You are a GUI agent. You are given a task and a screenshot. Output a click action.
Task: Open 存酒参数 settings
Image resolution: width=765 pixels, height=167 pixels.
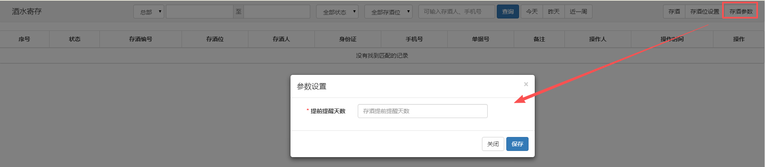click(x=741, y=12)
